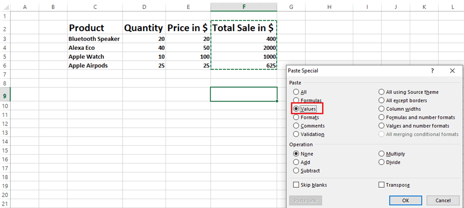Click the row 6 header
Viewport: 464px width, 208px height.
tap(5, 66)
